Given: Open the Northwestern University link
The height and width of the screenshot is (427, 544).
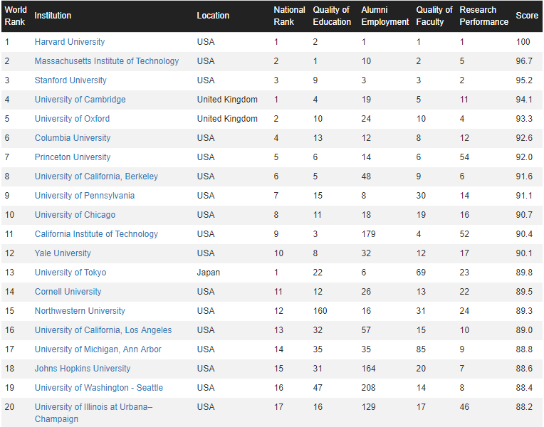Looking at the screenshot, I should tap(80, 311).
